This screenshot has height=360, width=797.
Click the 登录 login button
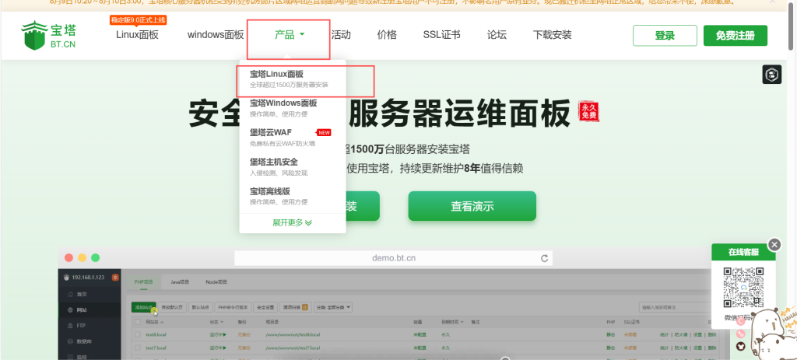pyautogui.click(x=665, y=36)
